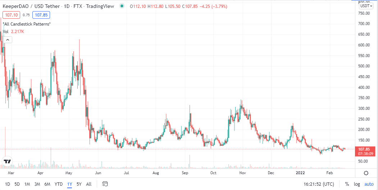
Task: Click the red 107.10 sell price button
Action: point(12,15)
